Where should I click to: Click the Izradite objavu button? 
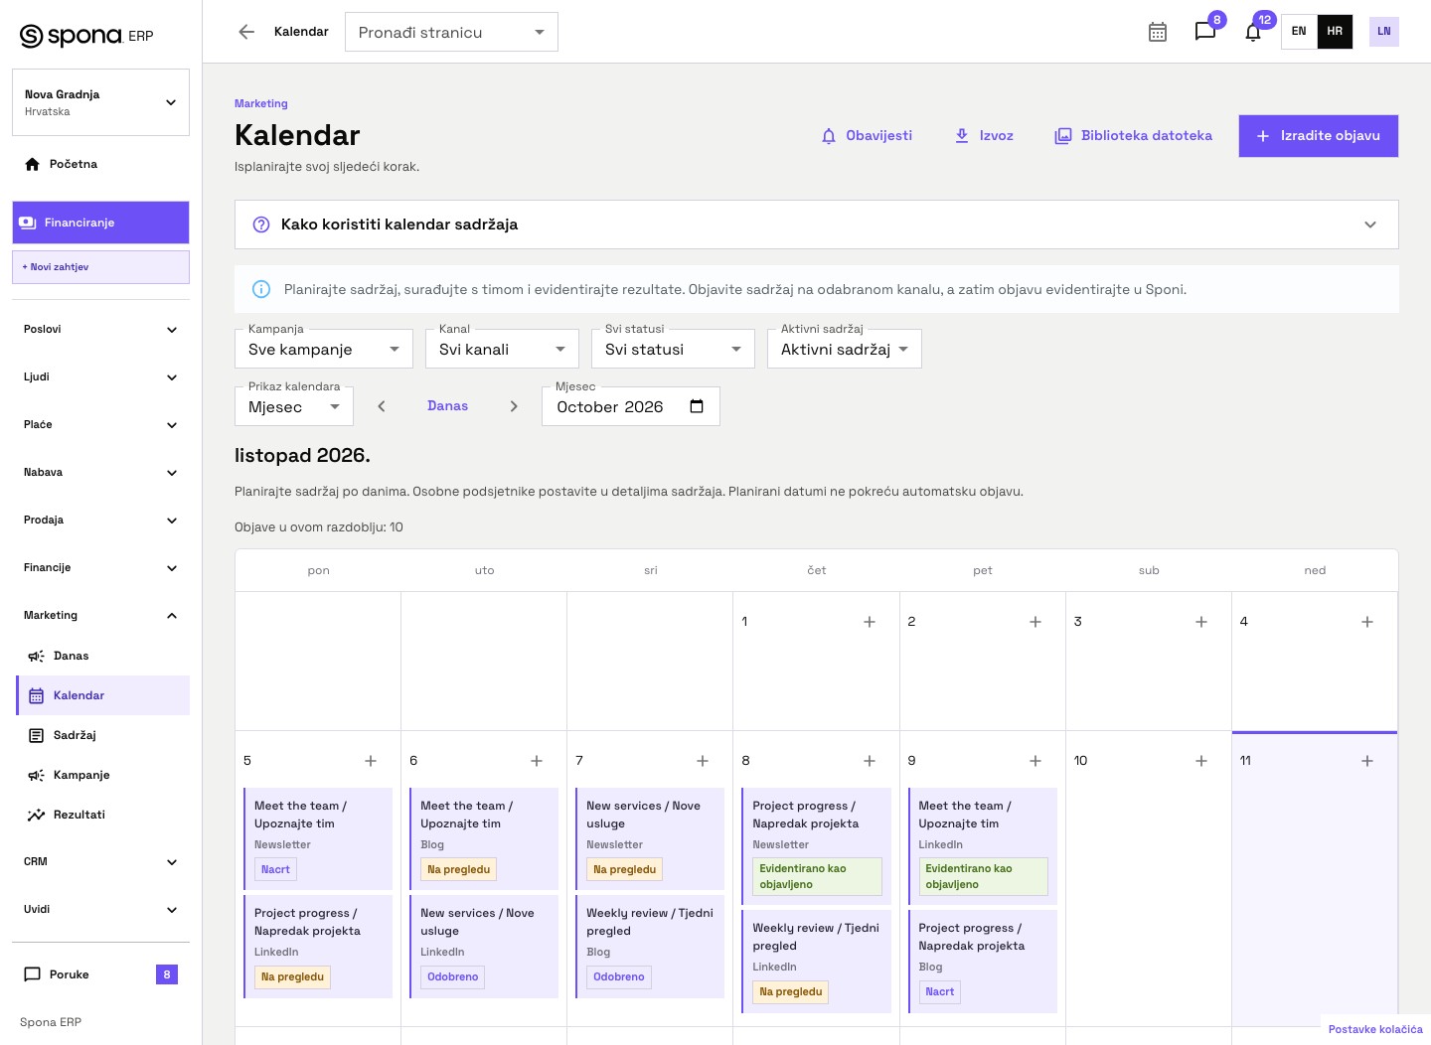point(1319,136)
